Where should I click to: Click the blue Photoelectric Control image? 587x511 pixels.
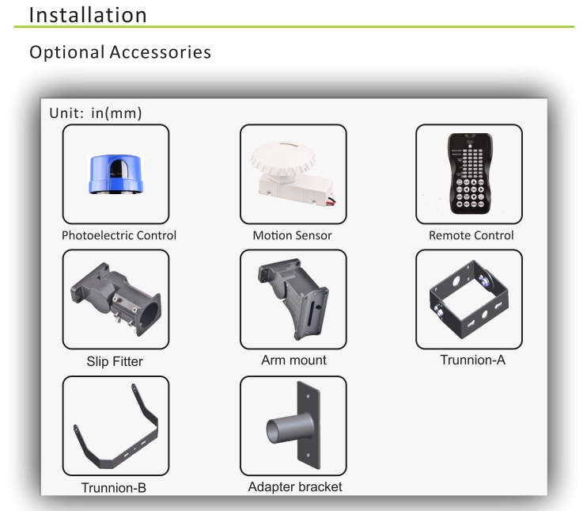(x=116, y=174)
